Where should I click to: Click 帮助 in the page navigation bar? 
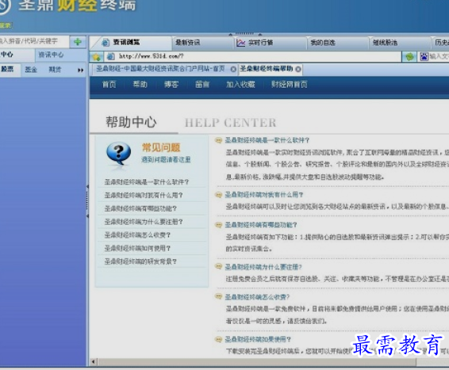coord(140,84)
